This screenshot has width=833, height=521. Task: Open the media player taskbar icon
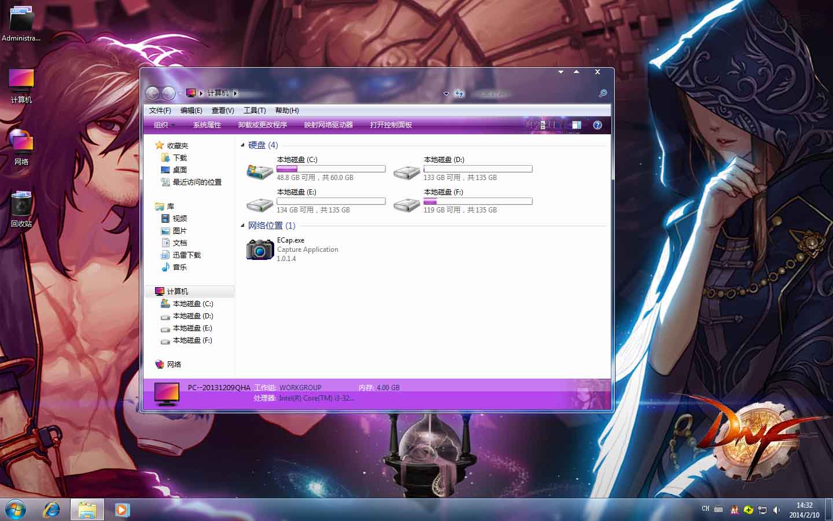121,509
